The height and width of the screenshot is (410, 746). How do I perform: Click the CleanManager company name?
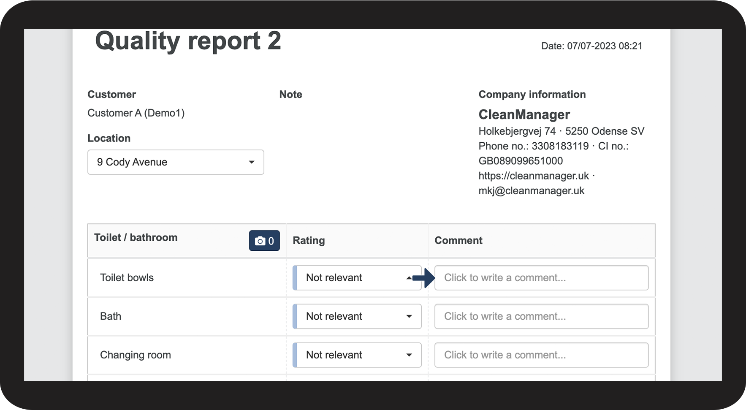point(524,114)
